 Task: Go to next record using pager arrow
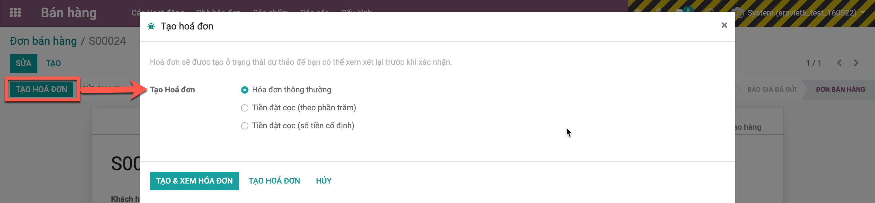click(x=856, y=63)
